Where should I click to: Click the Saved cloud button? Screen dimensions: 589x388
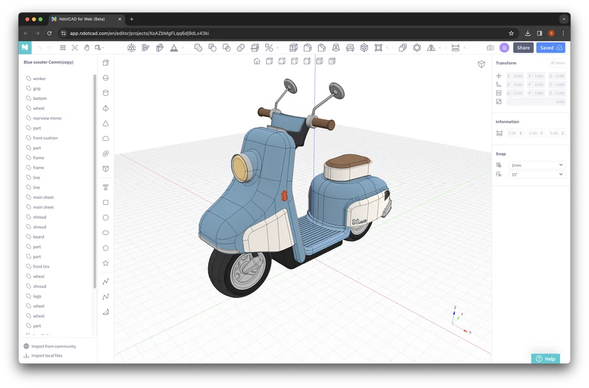coord(551,48)
